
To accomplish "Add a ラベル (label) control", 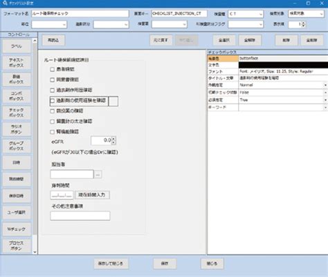I will click(17, 46).
